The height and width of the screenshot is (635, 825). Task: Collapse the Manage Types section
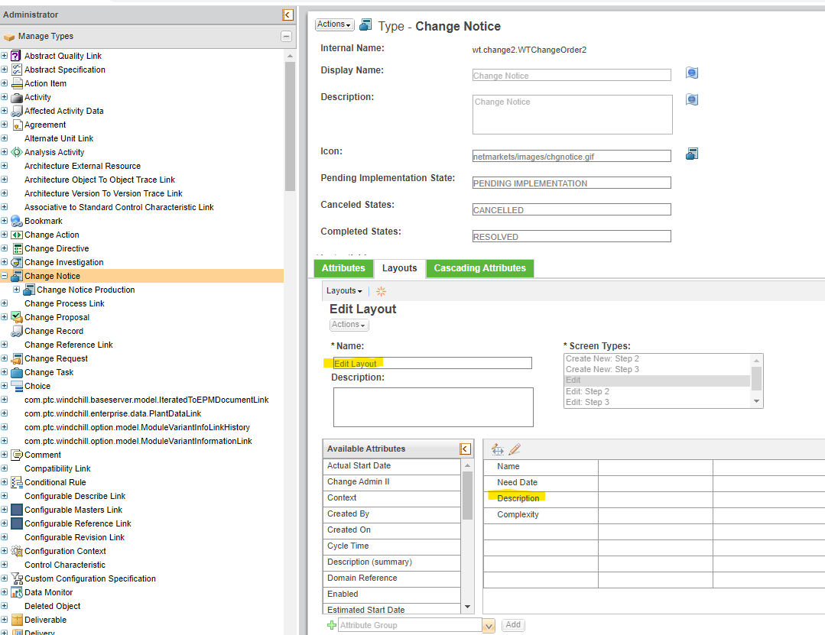286,36
